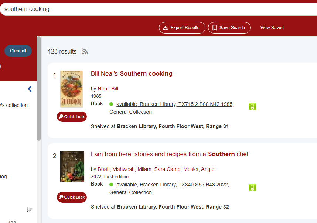Open View Saved searches
This screenshot has width=317, height=223.
pos(272,28)
